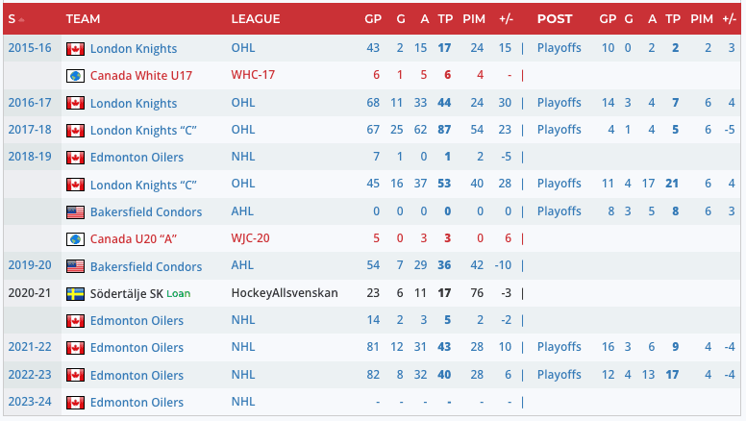Image resolution: width=746 pixels, height=421 pixels.
Task: Click the WJC-20 league link
Action: click(252, 238)
